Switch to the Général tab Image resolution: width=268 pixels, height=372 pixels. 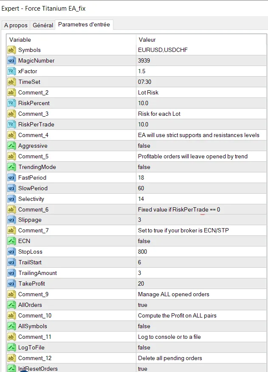[x=43, y=26]
